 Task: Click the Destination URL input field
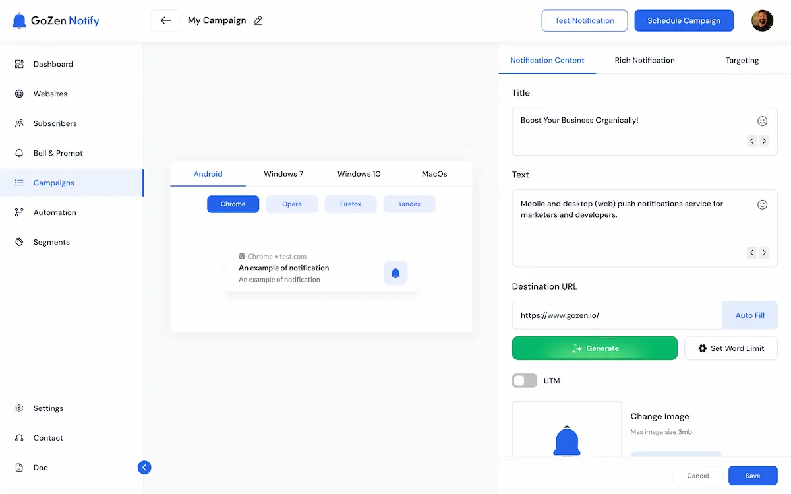point(617,315)
